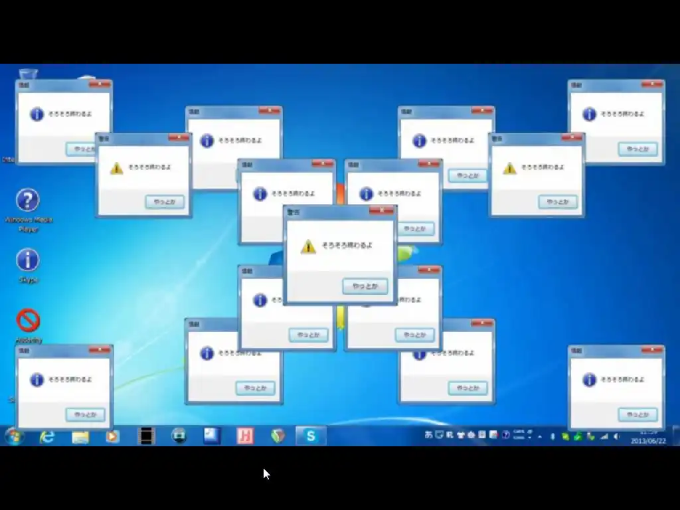
Task: Click the IME あ language indicator in tray
Action: pyautogui.click(x=428, y=434)
